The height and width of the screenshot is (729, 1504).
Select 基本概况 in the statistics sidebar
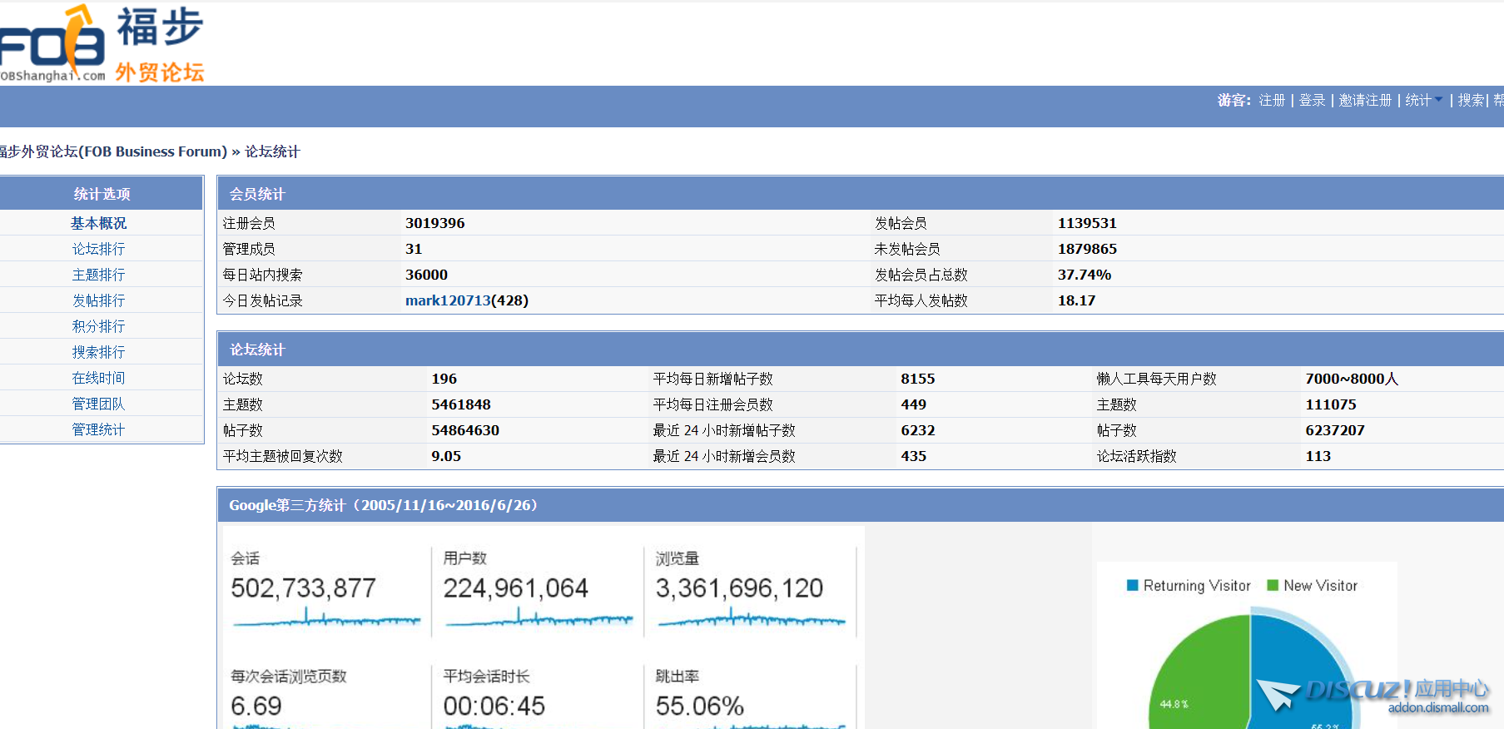pyautogui.click(x=98, y=223)
